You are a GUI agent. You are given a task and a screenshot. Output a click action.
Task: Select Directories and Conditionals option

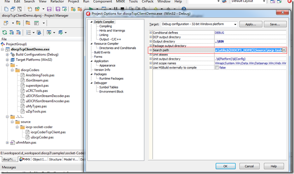point(118,48)
